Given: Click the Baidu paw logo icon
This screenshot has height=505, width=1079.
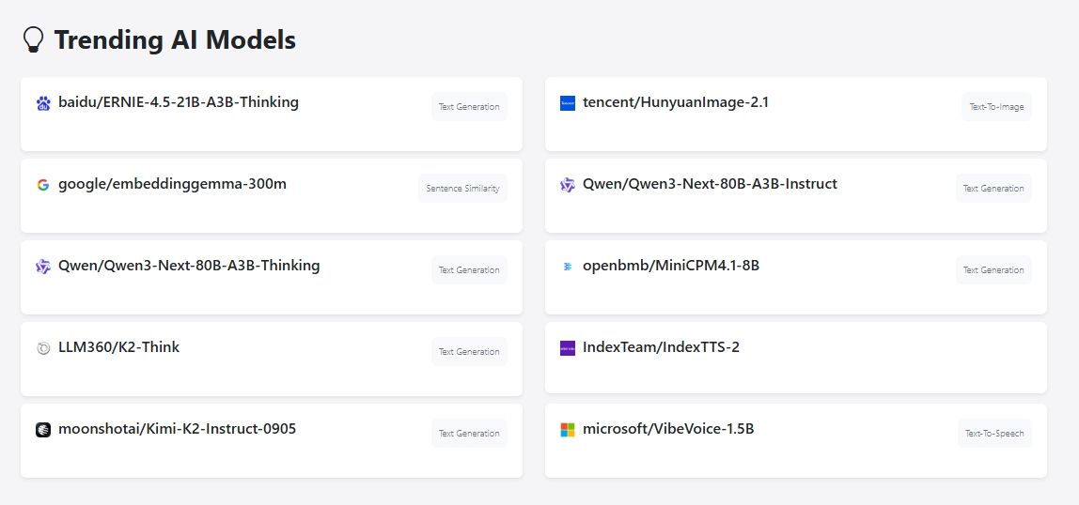Looking at the screenshot, I should pyautogui.click(x=43, y=103).
